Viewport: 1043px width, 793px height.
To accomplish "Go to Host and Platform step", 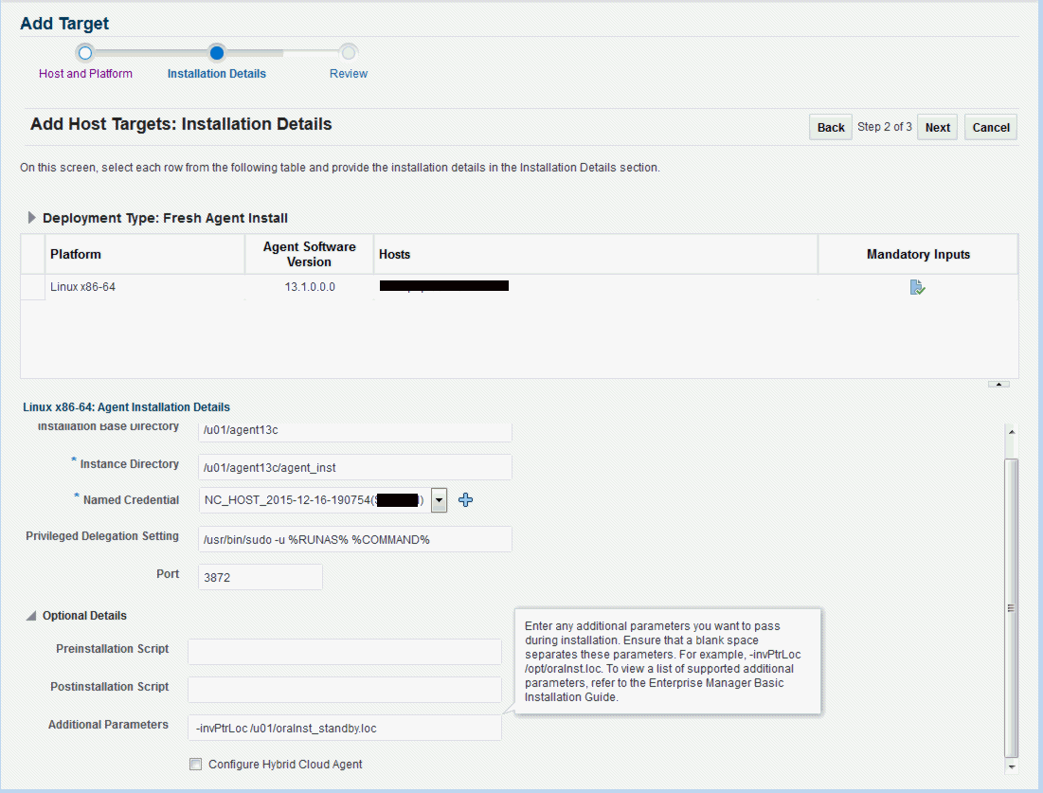I will click(x=85, y=74).
